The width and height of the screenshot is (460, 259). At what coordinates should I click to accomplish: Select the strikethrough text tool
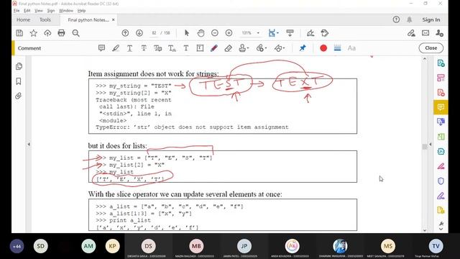click(144, 48)
